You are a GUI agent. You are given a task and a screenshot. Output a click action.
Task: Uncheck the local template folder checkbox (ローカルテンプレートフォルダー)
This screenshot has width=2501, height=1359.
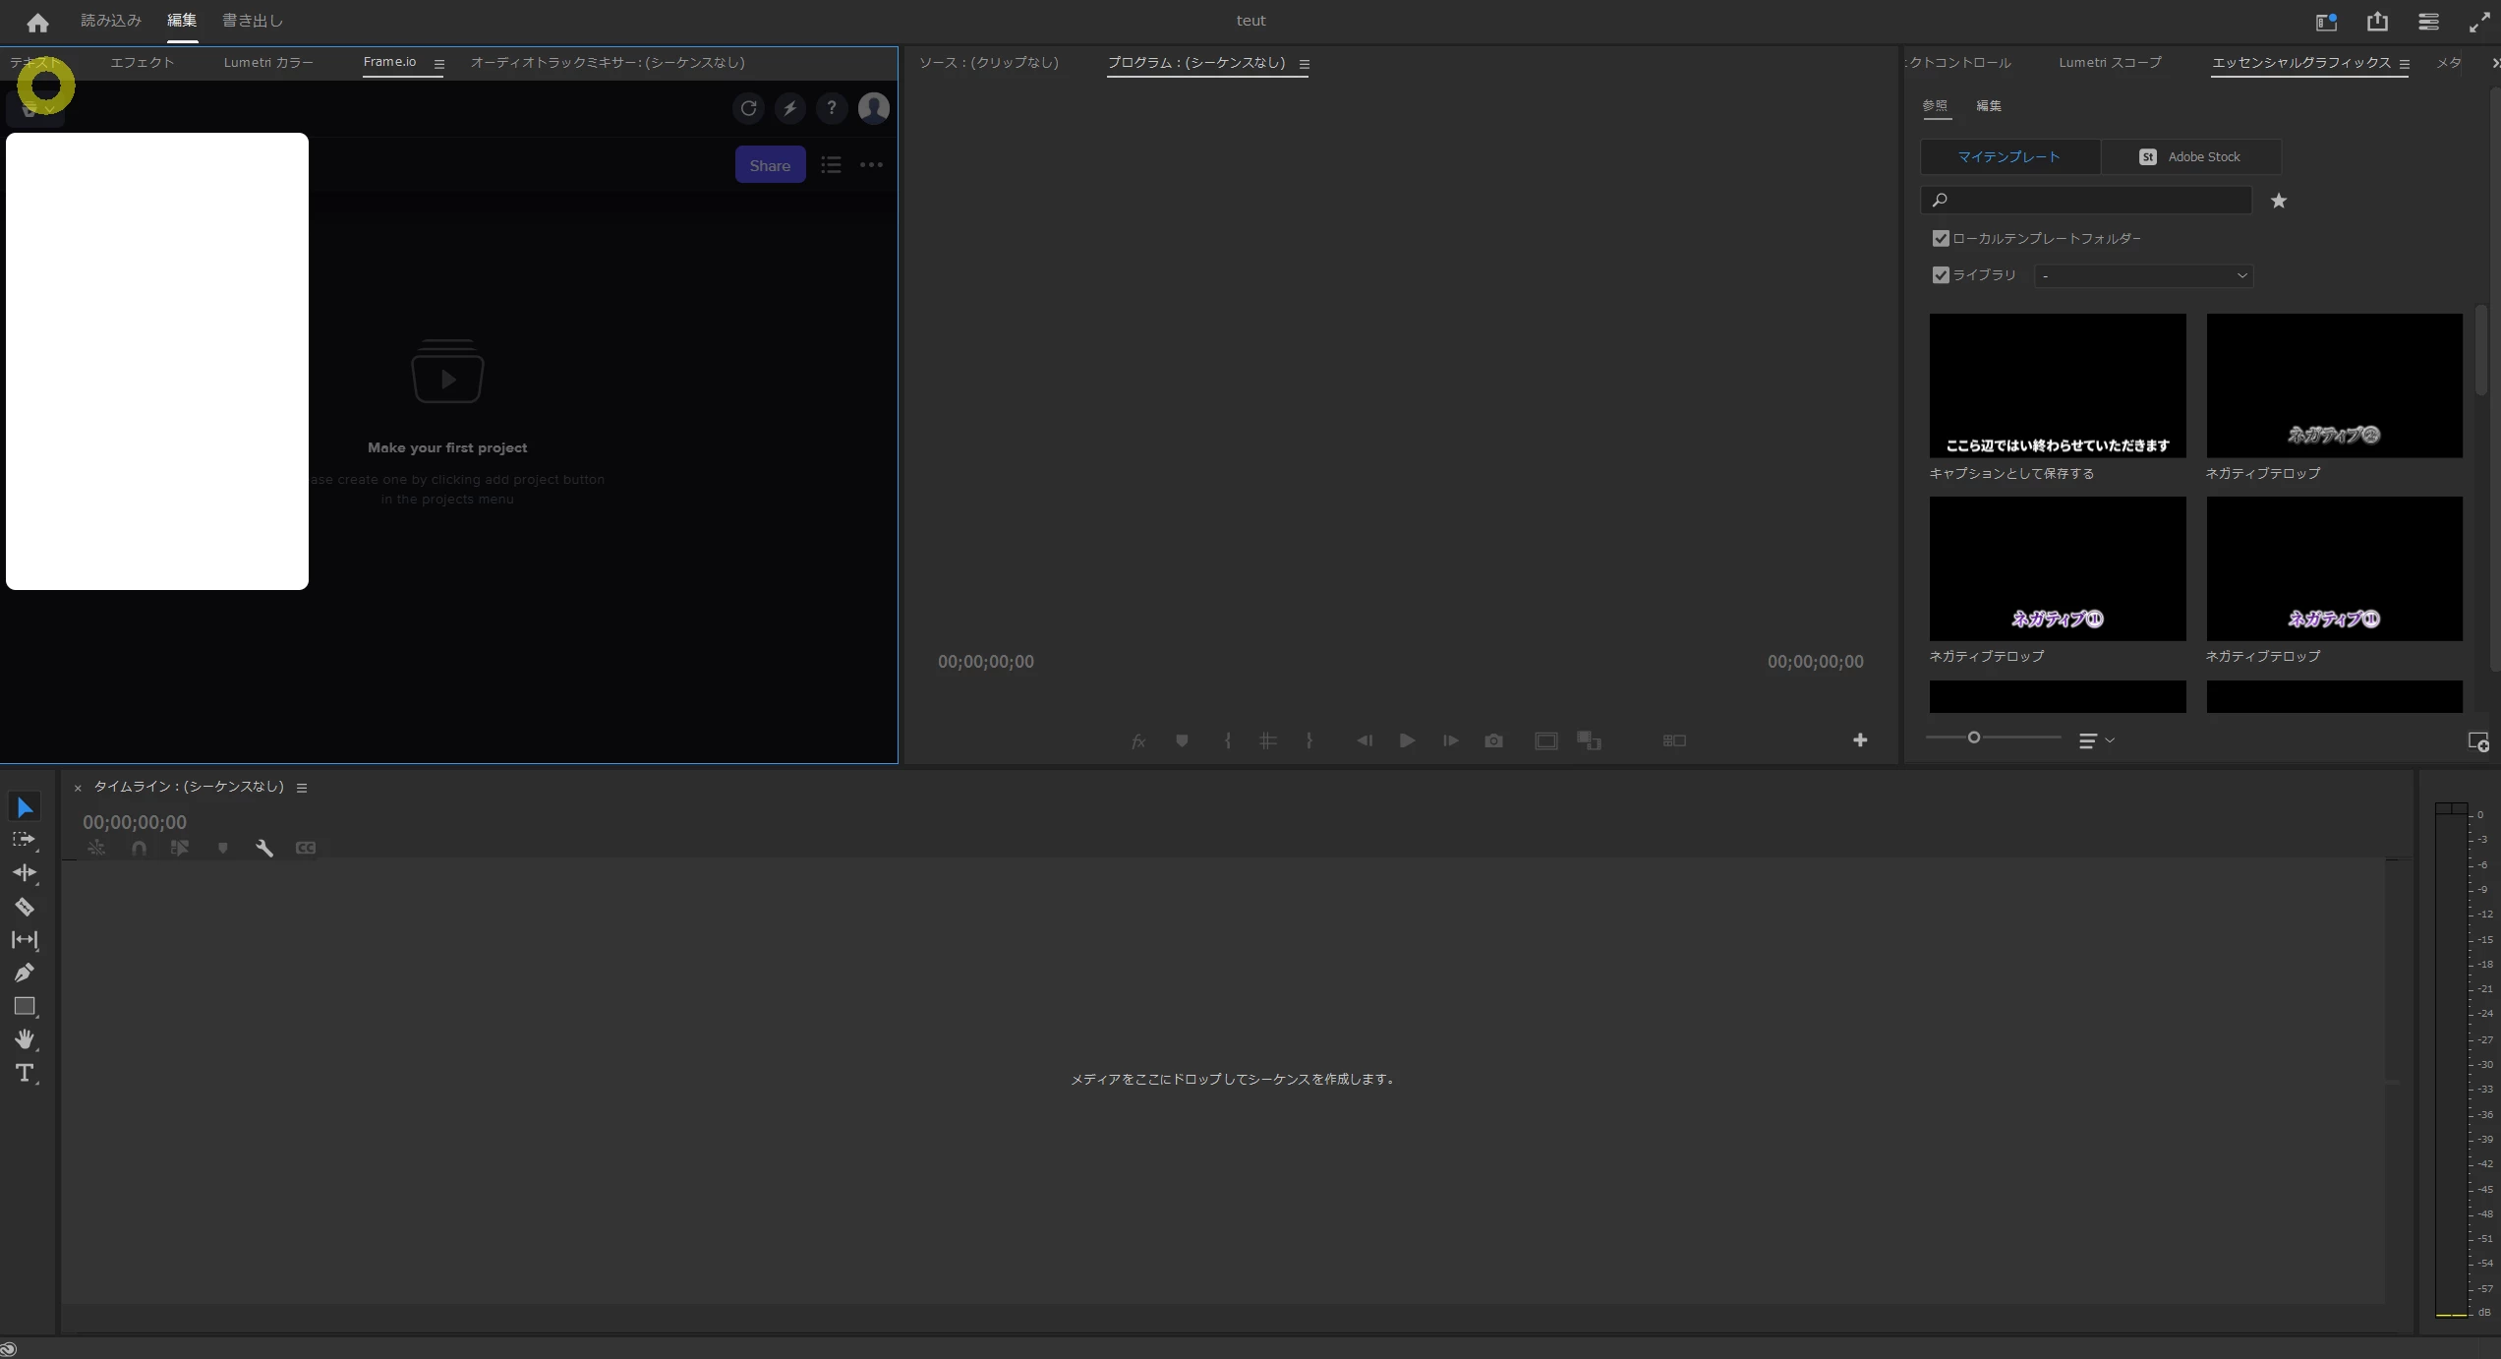(x=1940, y=239)
